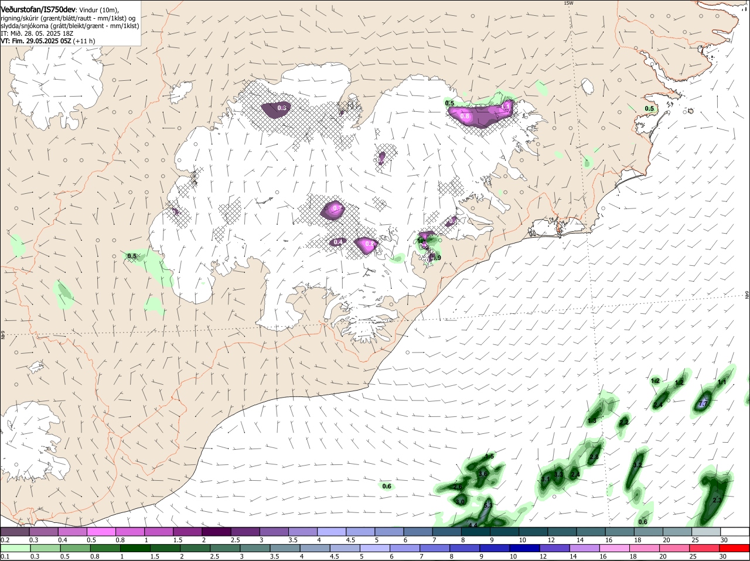Click the 1.5 rain value over the sea
This screenshot has width=750, height=561.
[490, 456]
